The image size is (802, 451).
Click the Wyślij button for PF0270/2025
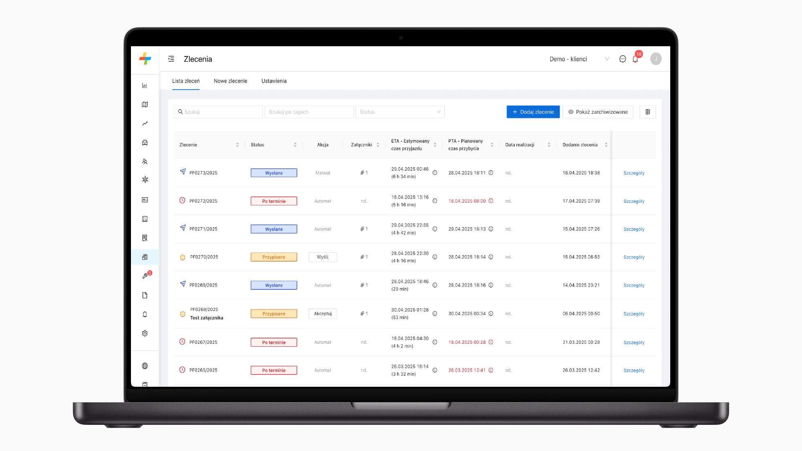[322, 257]
